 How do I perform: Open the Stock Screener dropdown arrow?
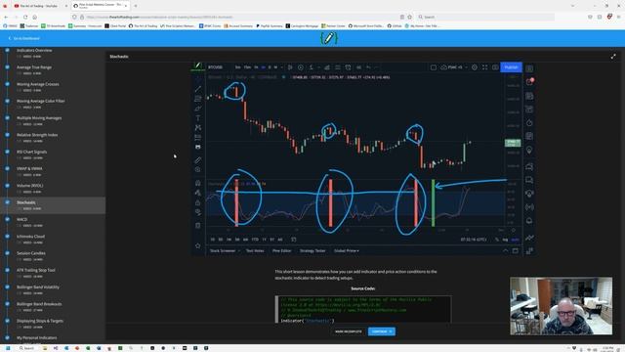pyautogui.click(x=238, y=250)
